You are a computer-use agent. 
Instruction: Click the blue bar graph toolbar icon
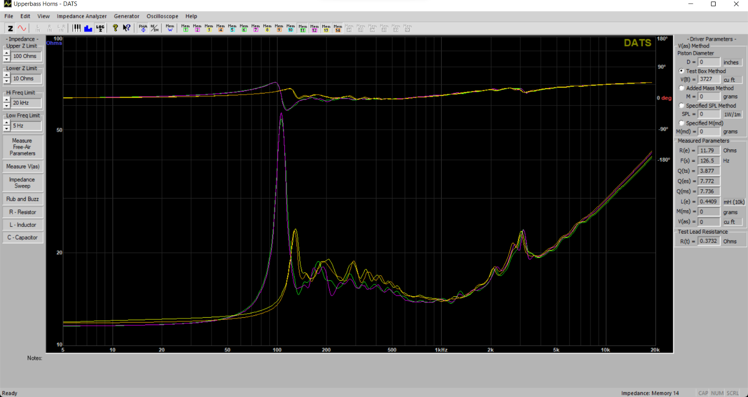[x=88, y=28]
